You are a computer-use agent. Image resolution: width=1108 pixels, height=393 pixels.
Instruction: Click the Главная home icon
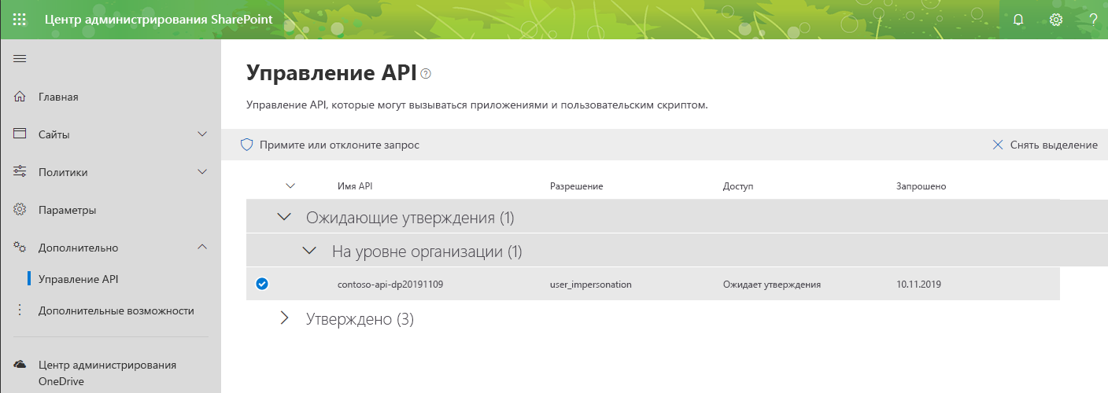tap(20, 97)
